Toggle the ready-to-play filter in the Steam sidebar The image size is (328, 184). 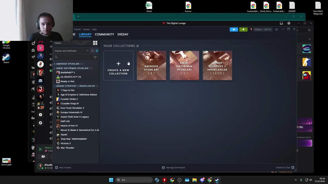(97, 51)
